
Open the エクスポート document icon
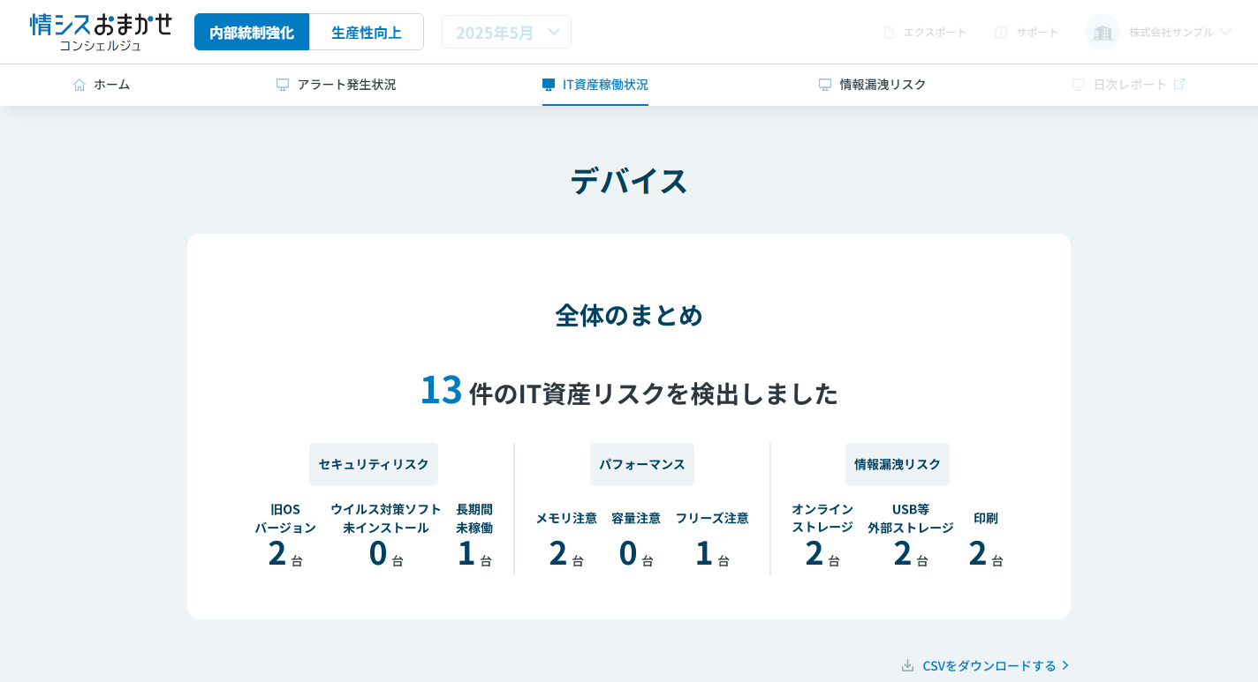(x=887, y=32)
